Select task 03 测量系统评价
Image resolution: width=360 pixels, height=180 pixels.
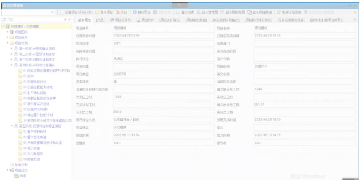tap(35, 82)
